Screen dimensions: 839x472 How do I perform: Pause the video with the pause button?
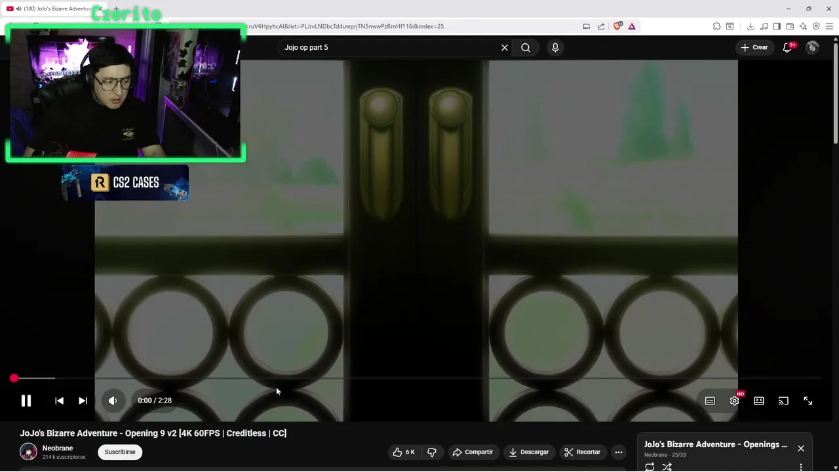click(x=26, y=401)
